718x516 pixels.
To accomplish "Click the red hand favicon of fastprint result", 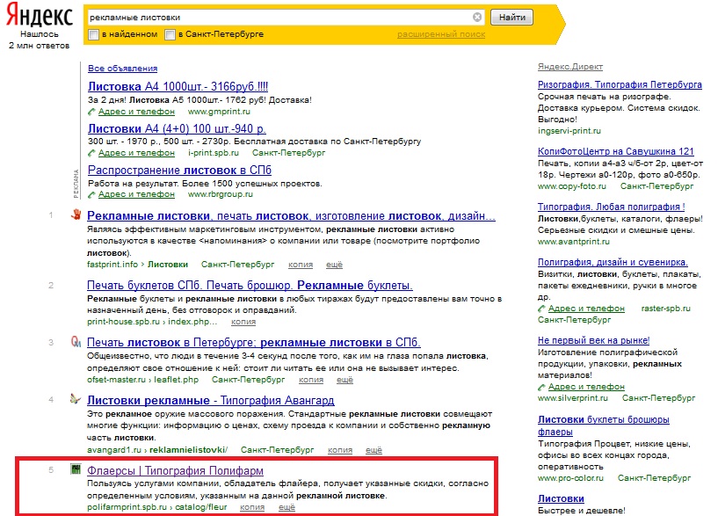I will click(x=76, y=214).
